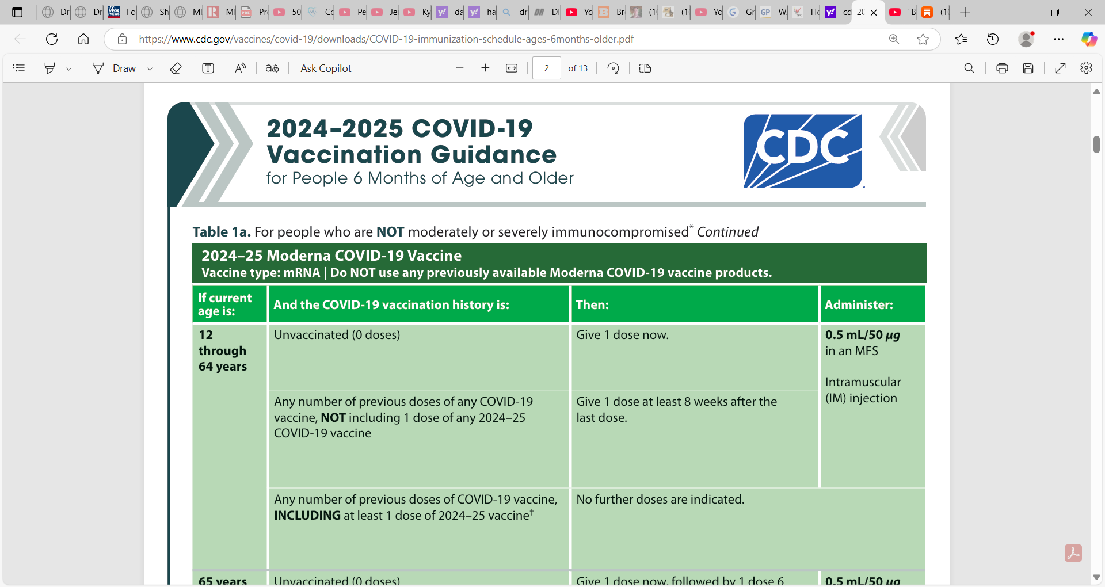Open the user profile icon

1026,39
